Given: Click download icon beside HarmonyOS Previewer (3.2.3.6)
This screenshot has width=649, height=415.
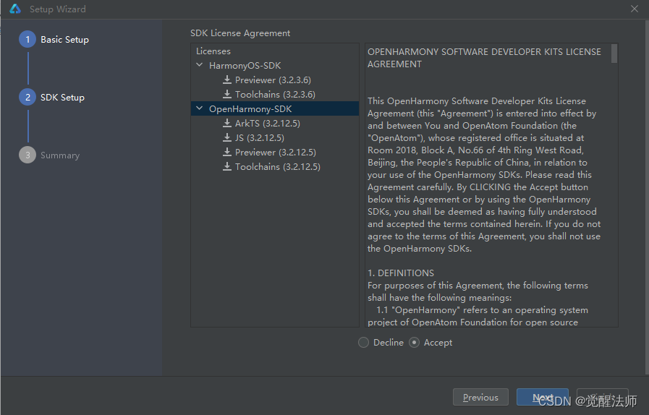Looking at the screenshot, I should point(226,80).
